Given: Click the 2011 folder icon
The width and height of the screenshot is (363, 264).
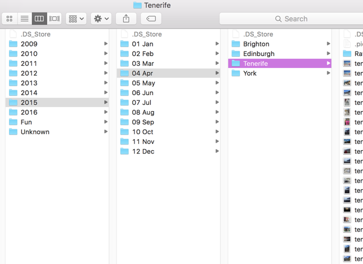Looking at the screenshot, I should (x=13, y=63).
